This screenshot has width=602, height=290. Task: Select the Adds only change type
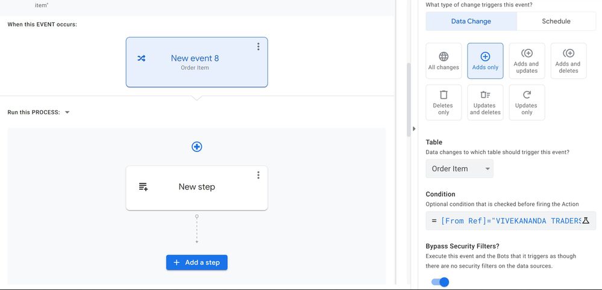(x=485, y=61)
